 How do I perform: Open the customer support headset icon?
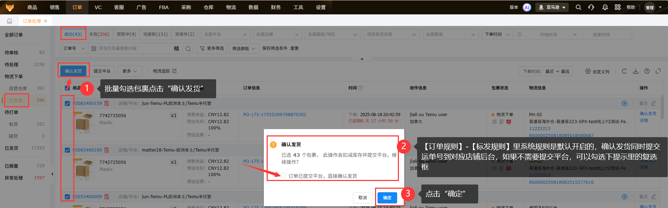point(591,7)
